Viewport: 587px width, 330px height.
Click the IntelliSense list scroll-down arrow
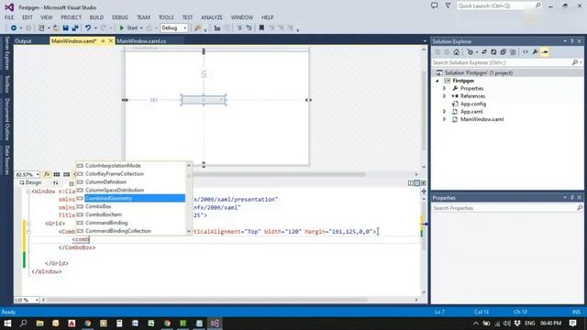pos(189,232)
